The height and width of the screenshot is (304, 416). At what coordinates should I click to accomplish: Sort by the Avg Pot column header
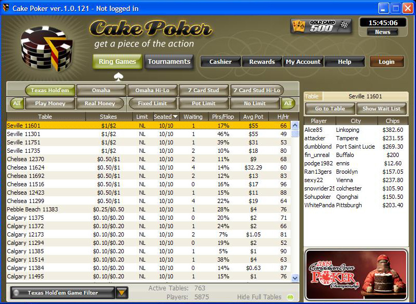pyautogui.click(x=253, y=117)
